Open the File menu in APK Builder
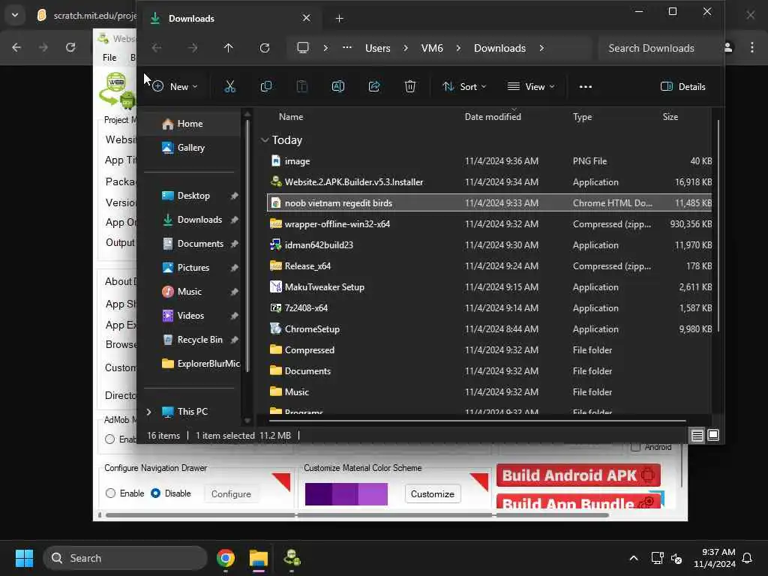768x576 pixels. 109,57
